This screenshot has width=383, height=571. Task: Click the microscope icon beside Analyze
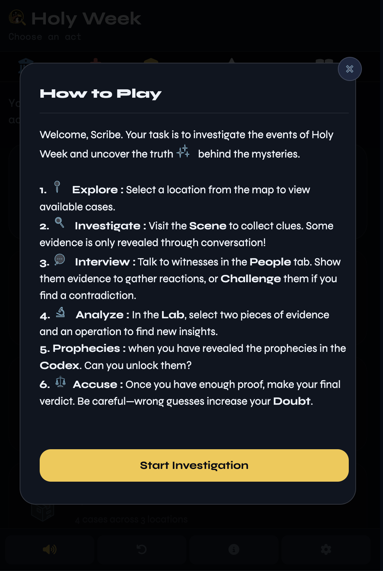click(x=60, y=312)
